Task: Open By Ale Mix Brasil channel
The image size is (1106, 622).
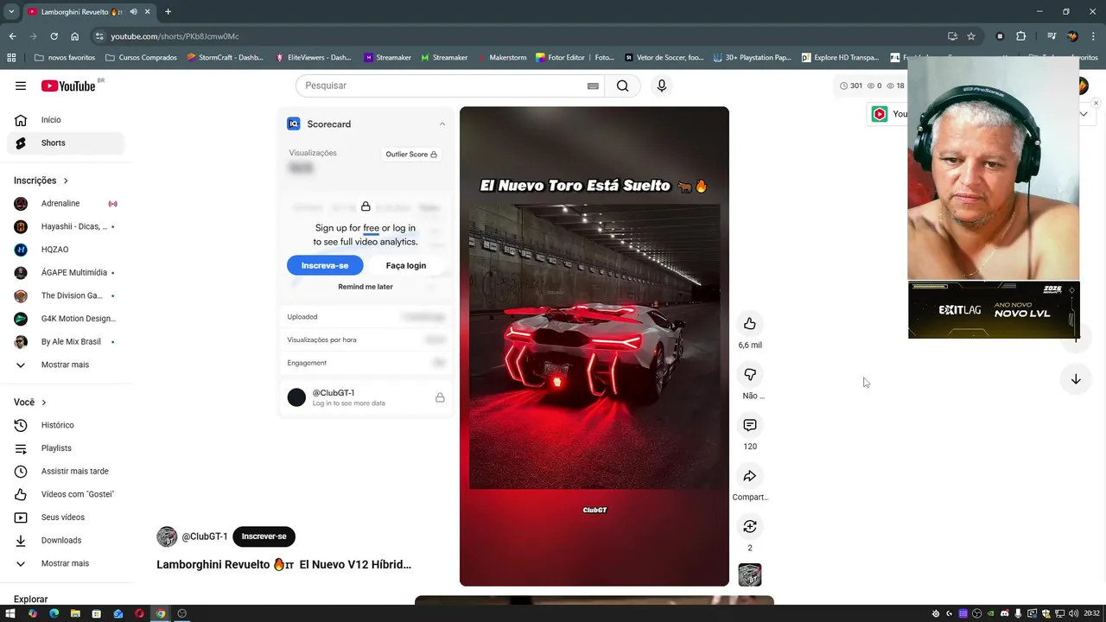Action: [66, 341]
